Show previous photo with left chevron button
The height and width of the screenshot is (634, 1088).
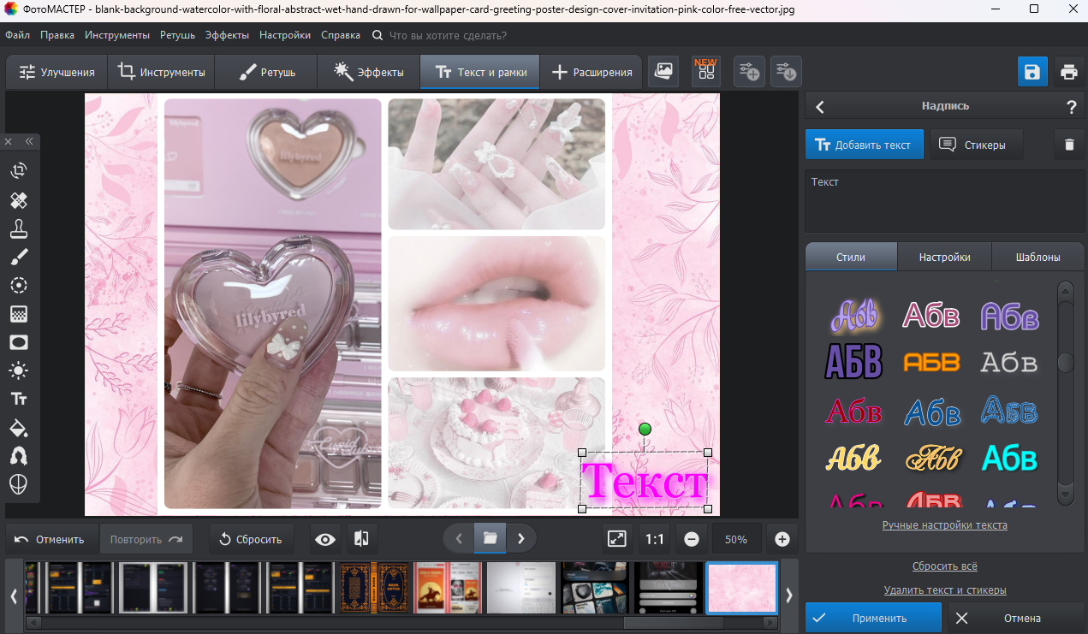tap(459, 538)
